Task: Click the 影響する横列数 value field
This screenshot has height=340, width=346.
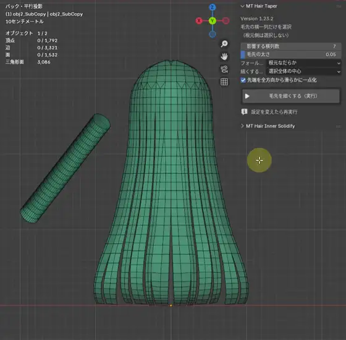Action: [x=291, y=46]
